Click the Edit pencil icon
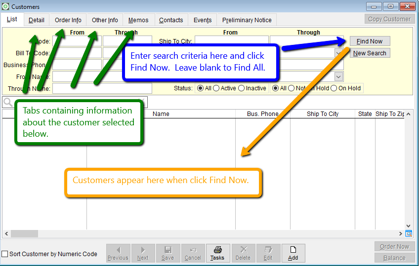 tap(268, 250)
